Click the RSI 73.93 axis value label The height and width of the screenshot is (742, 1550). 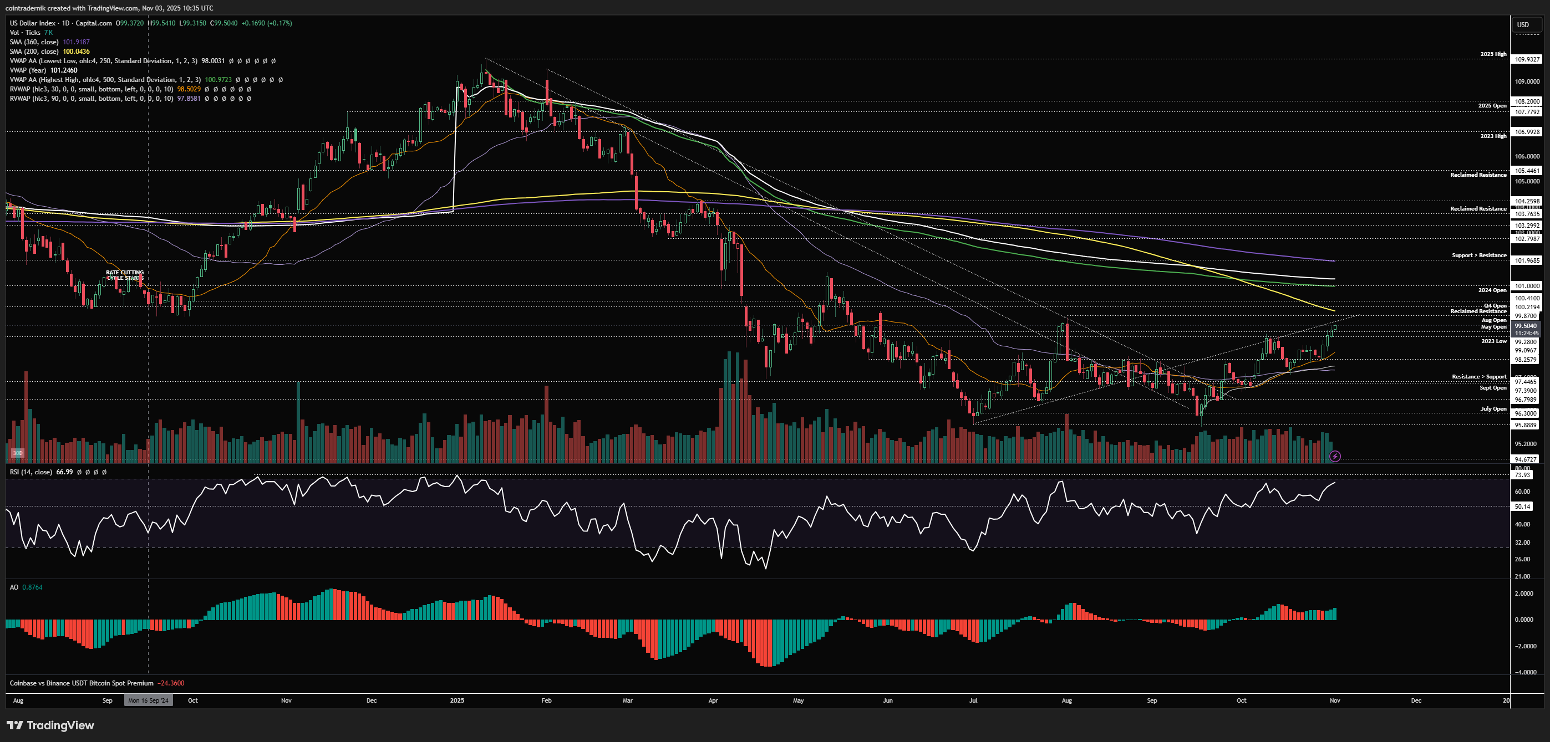click(x=1522, y=475)
